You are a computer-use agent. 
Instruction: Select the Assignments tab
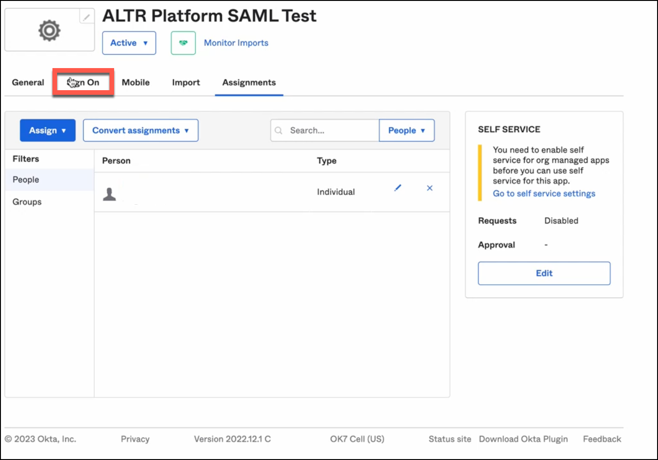249,82
